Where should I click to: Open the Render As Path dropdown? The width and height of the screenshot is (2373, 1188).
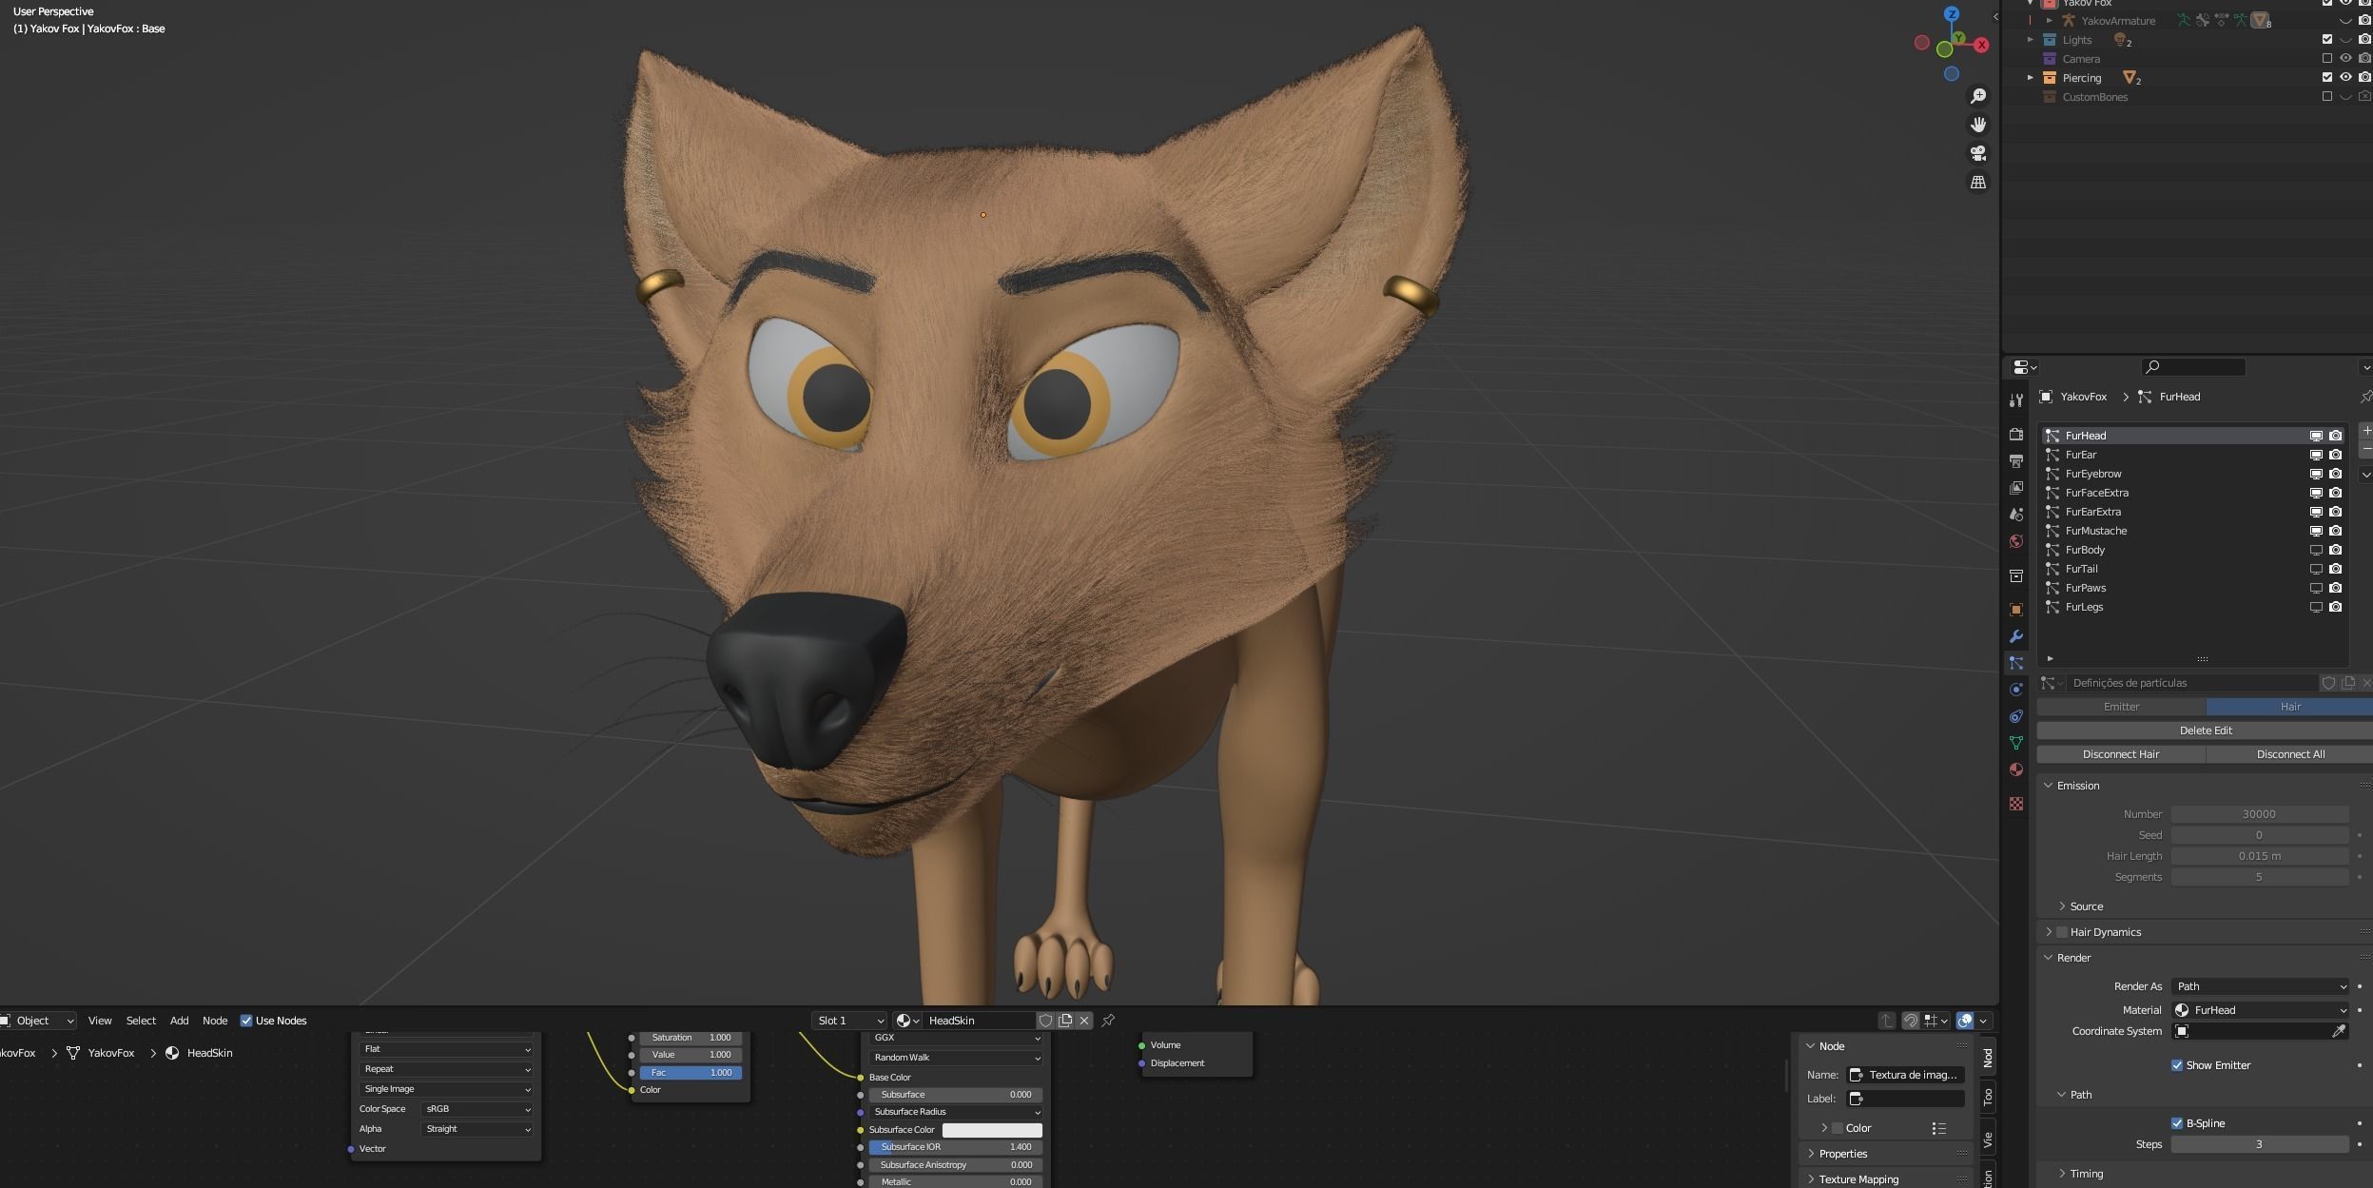click(x=2261, y=986)
